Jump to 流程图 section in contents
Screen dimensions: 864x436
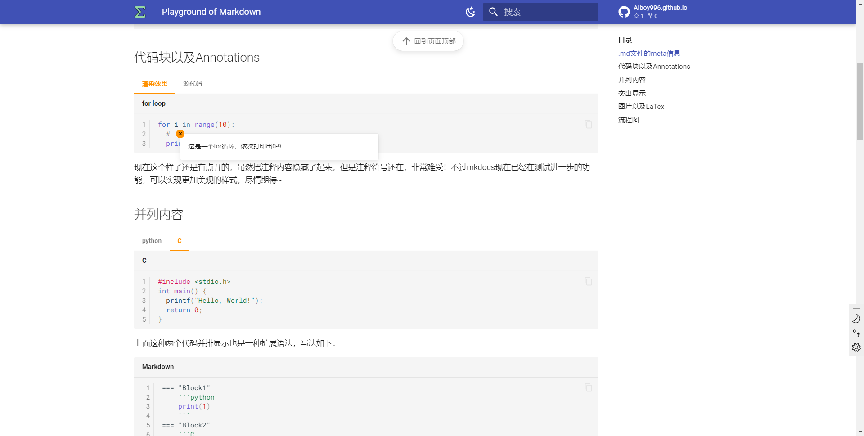(x=628, y=120)
